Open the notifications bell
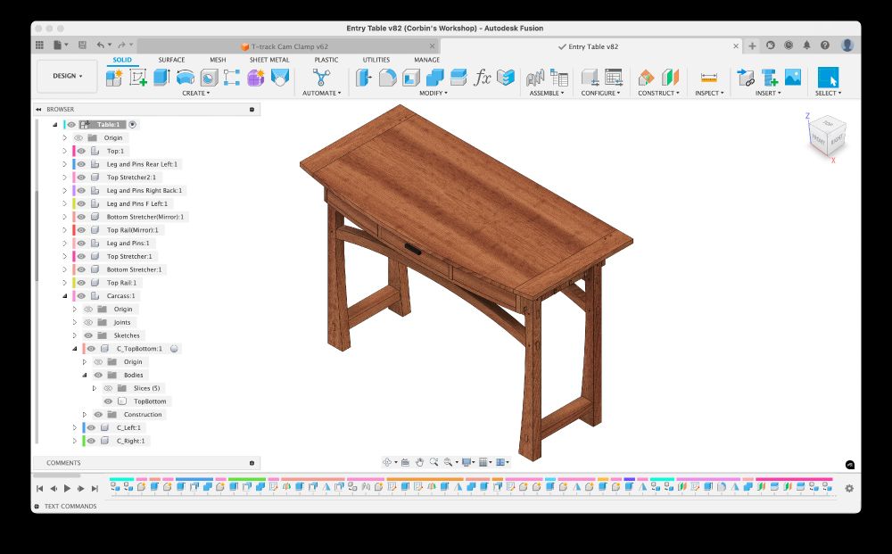892x554 pixels. 806,45
